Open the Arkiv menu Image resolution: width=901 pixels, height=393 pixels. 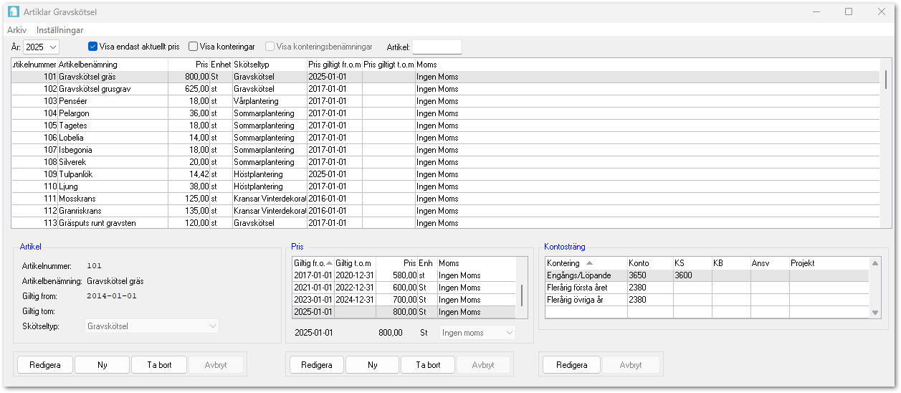[x=16, y=30]
